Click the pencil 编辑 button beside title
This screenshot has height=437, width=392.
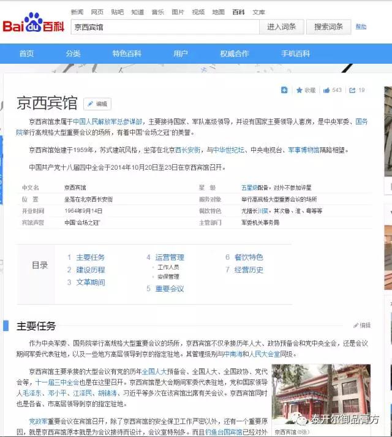[97, 104]
